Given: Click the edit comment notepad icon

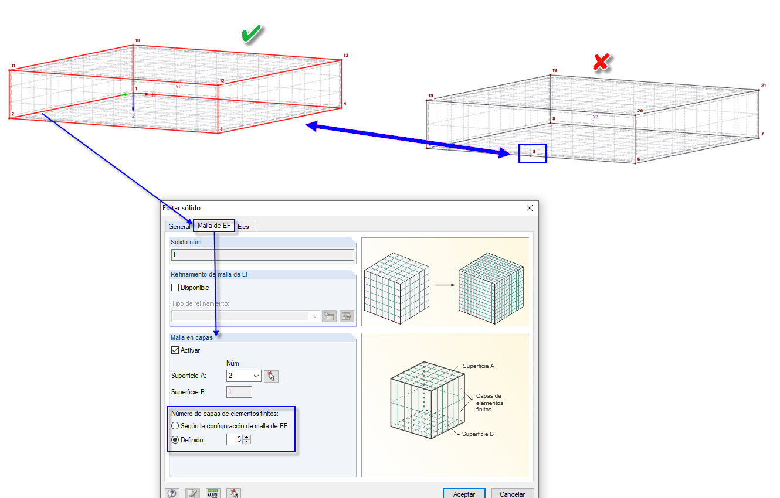Looking at the screenshot, I should [192, 493].
